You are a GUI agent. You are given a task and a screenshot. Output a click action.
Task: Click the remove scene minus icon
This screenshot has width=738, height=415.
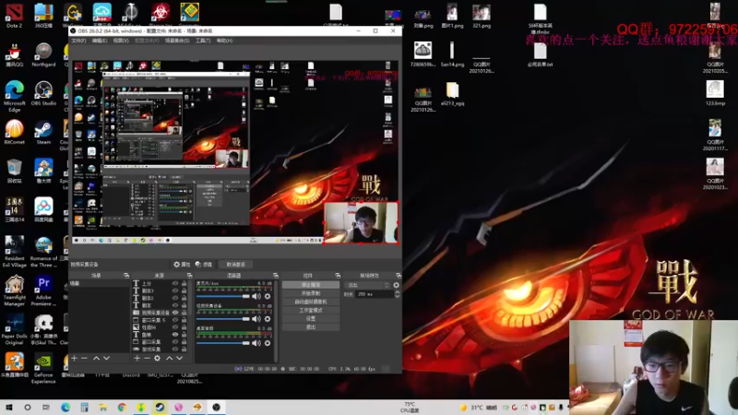tap(84, 358)
